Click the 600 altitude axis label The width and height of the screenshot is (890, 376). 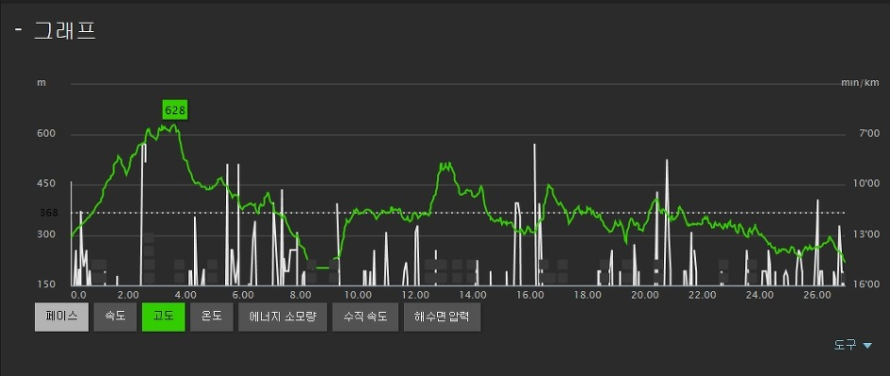(46, 134)
